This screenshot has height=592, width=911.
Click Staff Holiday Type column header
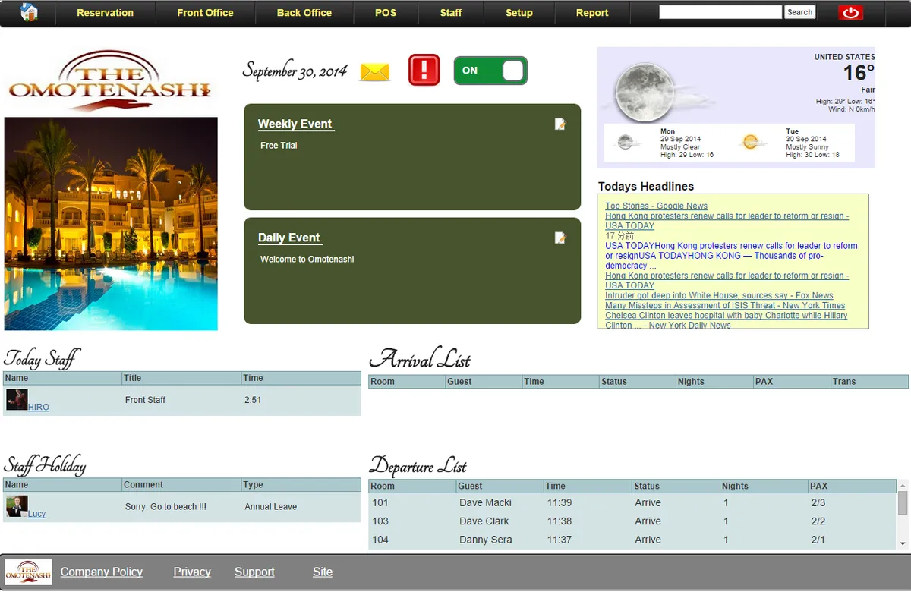[301, 485]
